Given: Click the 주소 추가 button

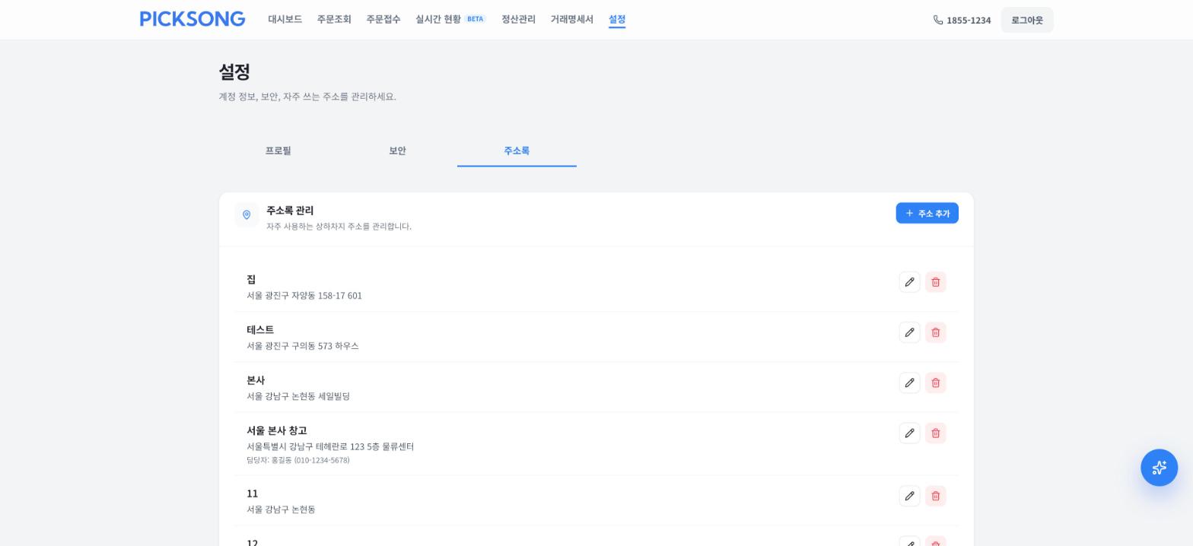Looking at the screenshot, I should pos(927,213).
